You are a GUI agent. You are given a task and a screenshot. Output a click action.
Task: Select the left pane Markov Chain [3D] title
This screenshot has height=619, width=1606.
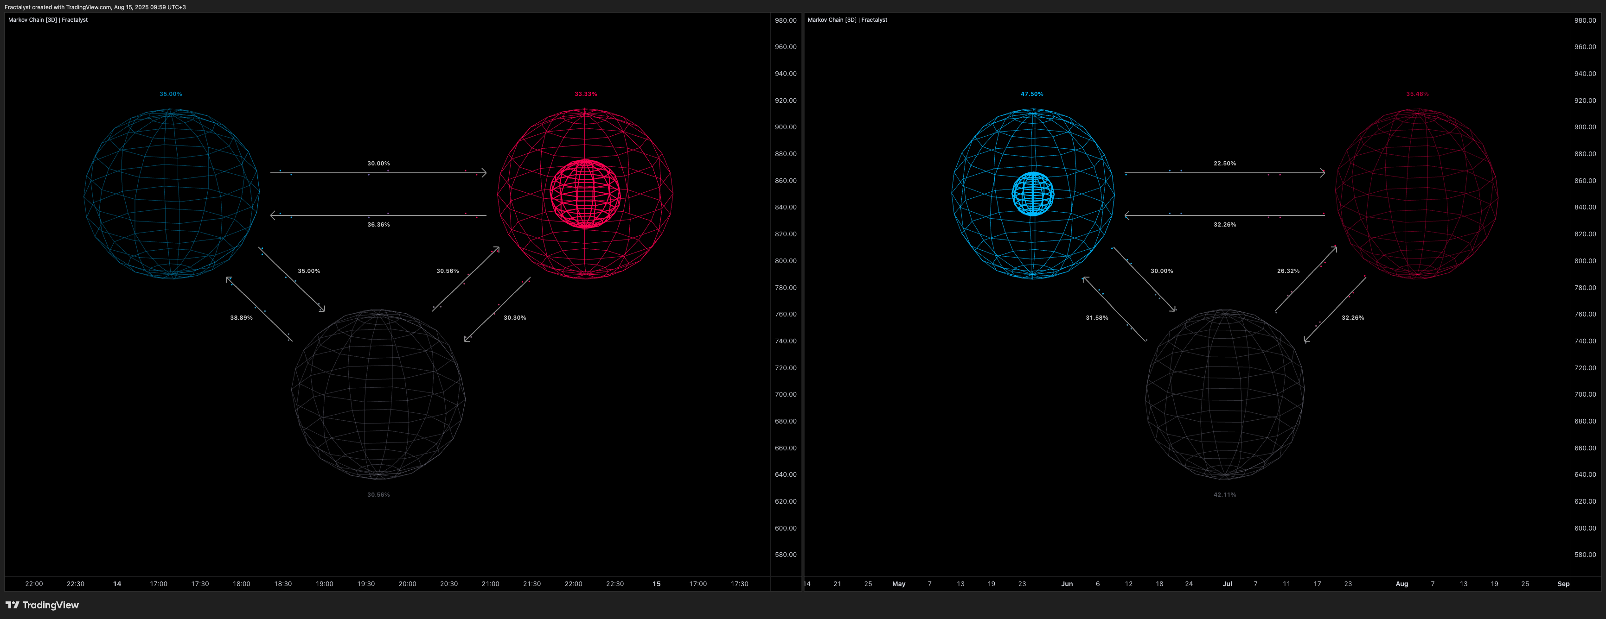point(48,20)
